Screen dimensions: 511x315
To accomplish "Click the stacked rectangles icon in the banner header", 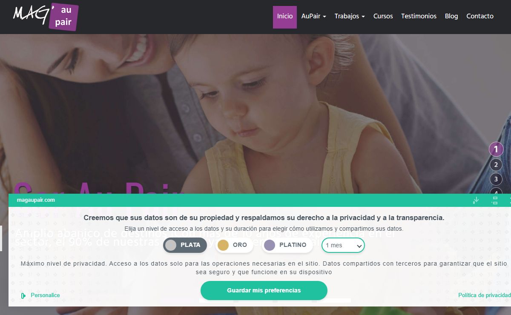I will point(495,200).
